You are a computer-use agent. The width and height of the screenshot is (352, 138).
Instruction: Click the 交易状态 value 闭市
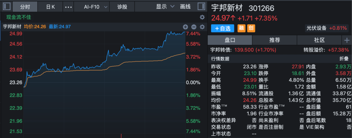point(251,127)
